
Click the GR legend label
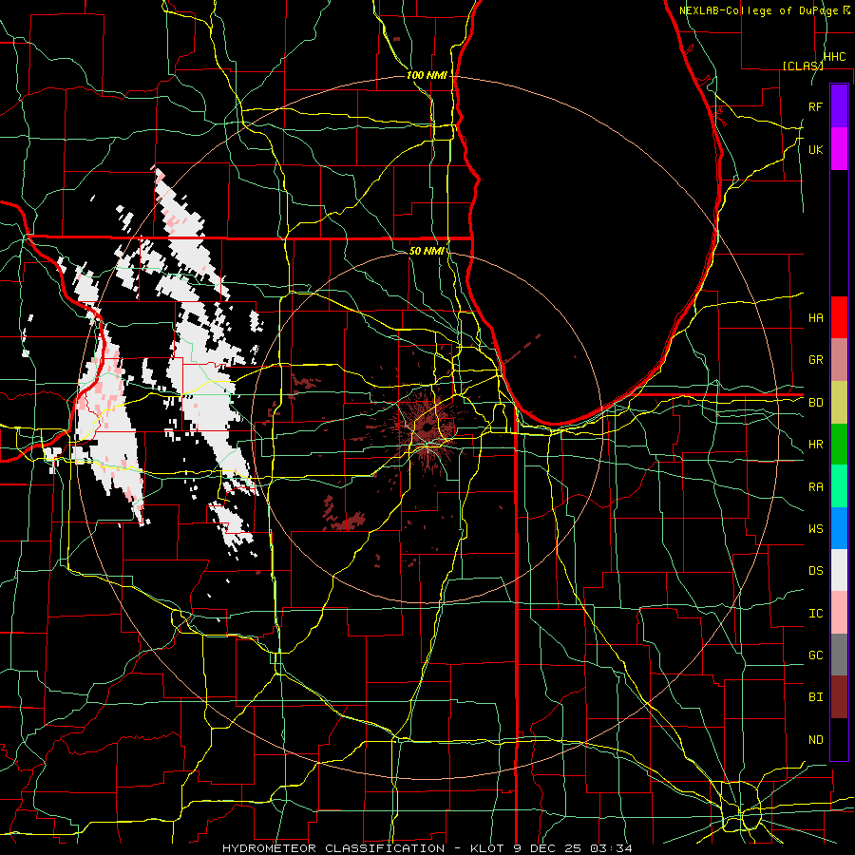(815, 360)
